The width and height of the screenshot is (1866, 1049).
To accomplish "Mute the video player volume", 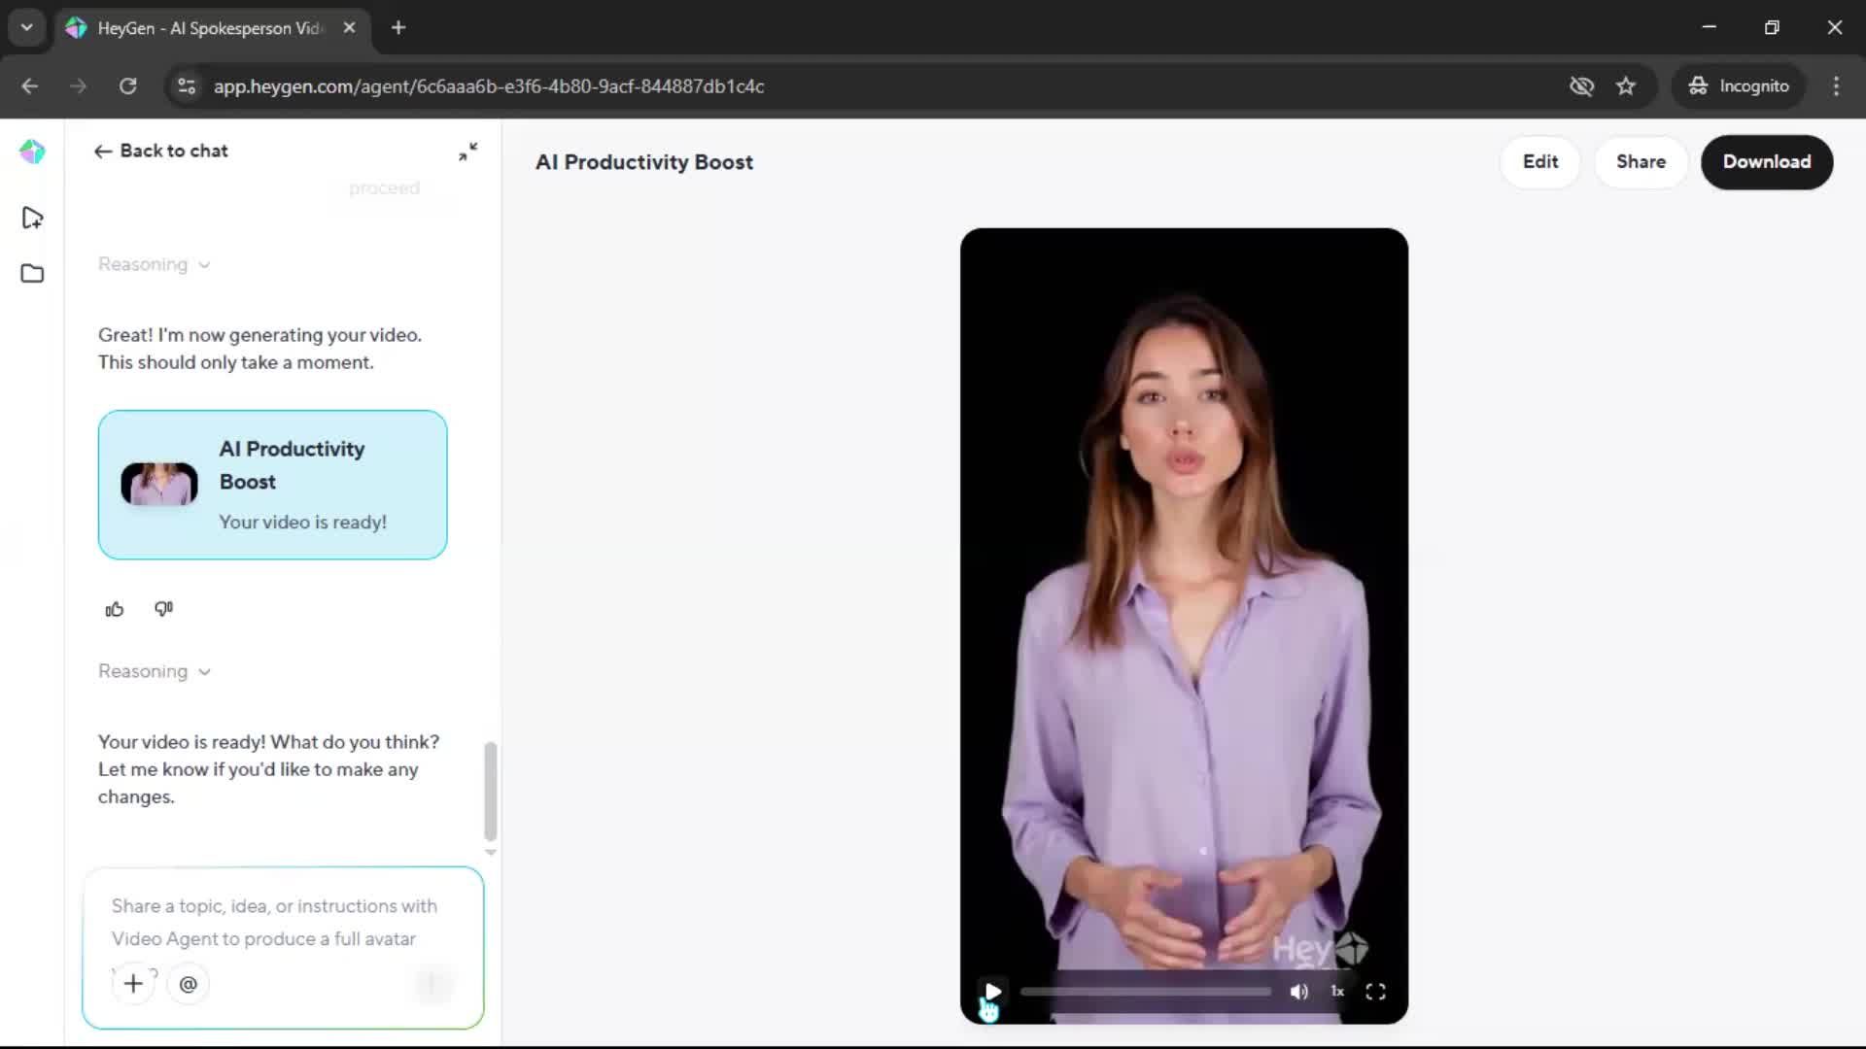I will coord(1299,992).
